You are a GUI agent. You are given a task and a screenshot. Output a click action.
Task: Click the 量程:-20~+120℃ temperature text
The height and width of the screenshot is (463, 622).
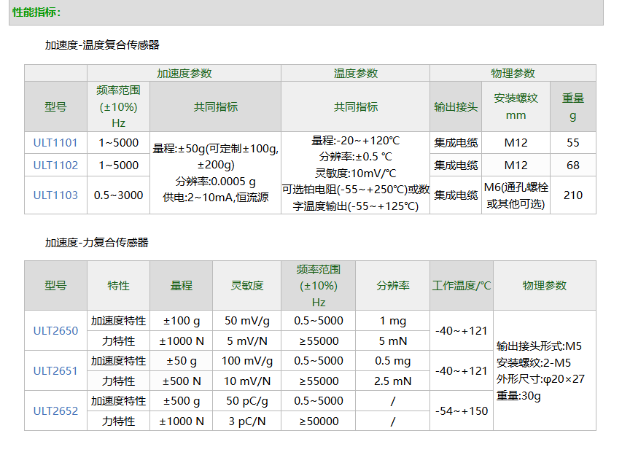(355, 141)
